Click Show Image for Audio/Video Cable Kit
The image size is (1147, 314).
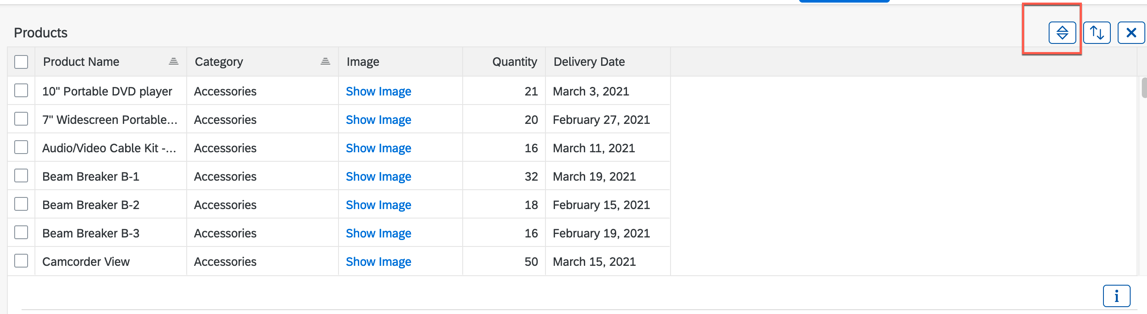(x=378, y=148)
